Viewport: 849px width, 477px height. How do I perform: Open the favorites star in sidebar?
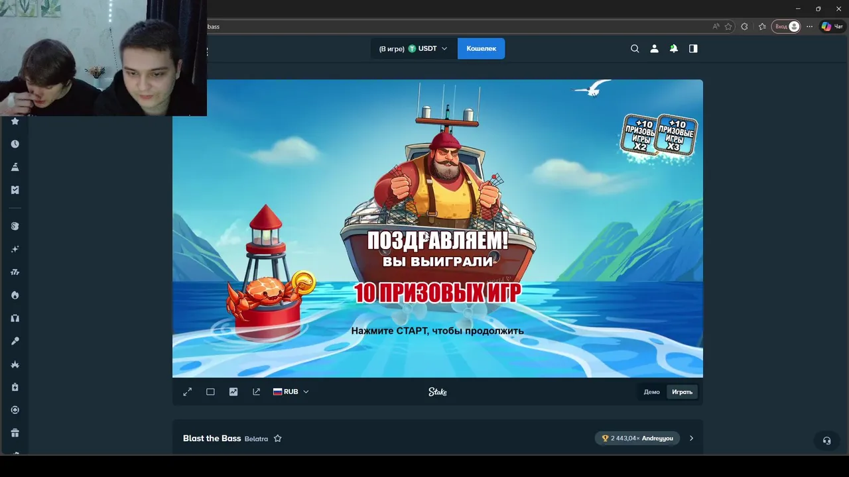15,121
